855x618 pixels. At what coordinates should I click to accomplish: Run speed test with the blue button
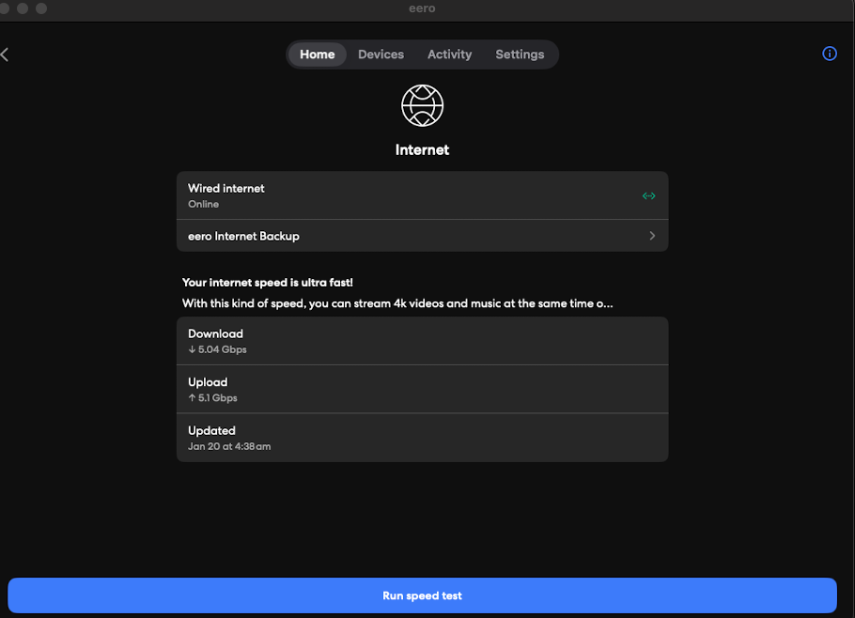[422, 595]
